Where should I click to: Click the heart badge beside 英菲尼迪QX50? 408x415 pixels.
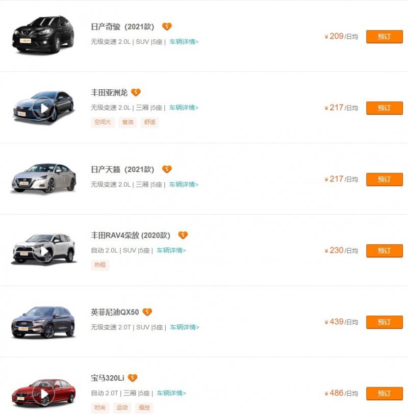[147, 312]
